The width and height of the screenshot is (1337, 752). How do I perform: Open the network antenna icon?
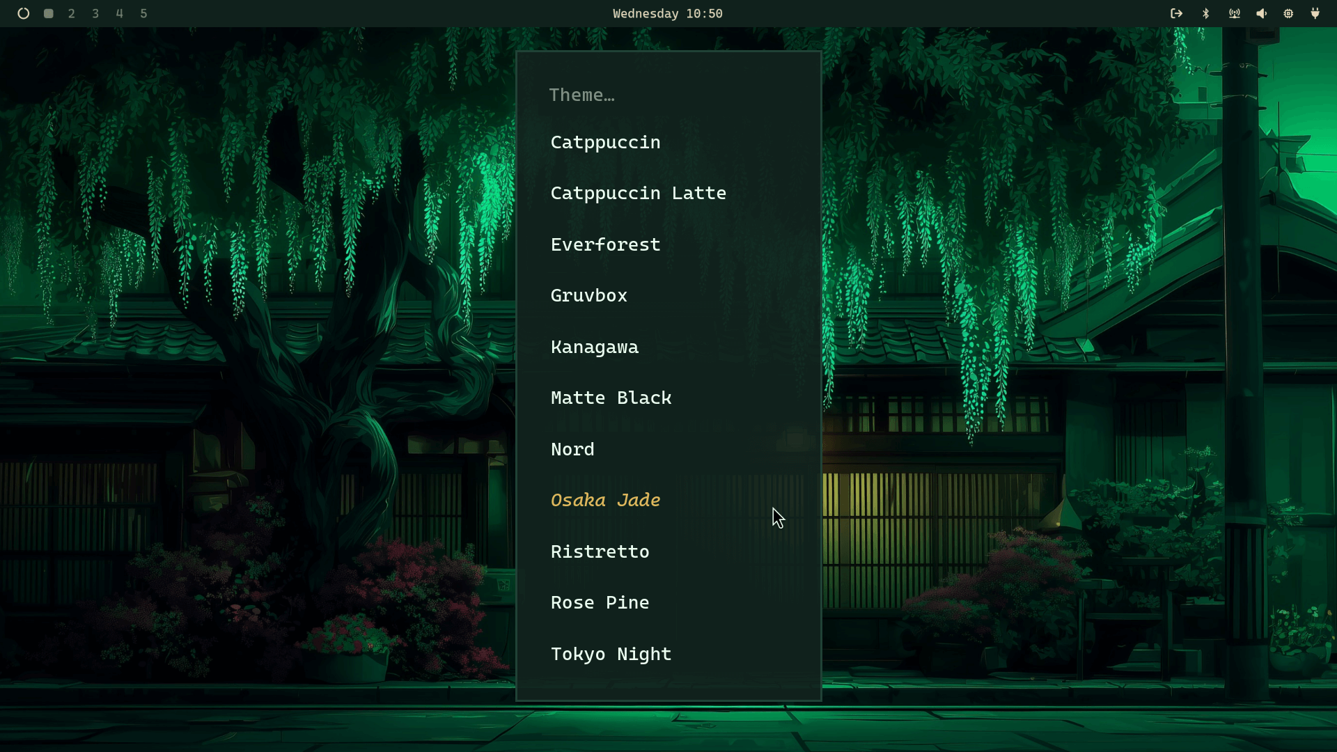1234,13
